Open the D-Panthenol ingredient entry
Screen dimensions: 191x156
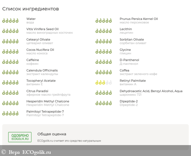(129, 60)
